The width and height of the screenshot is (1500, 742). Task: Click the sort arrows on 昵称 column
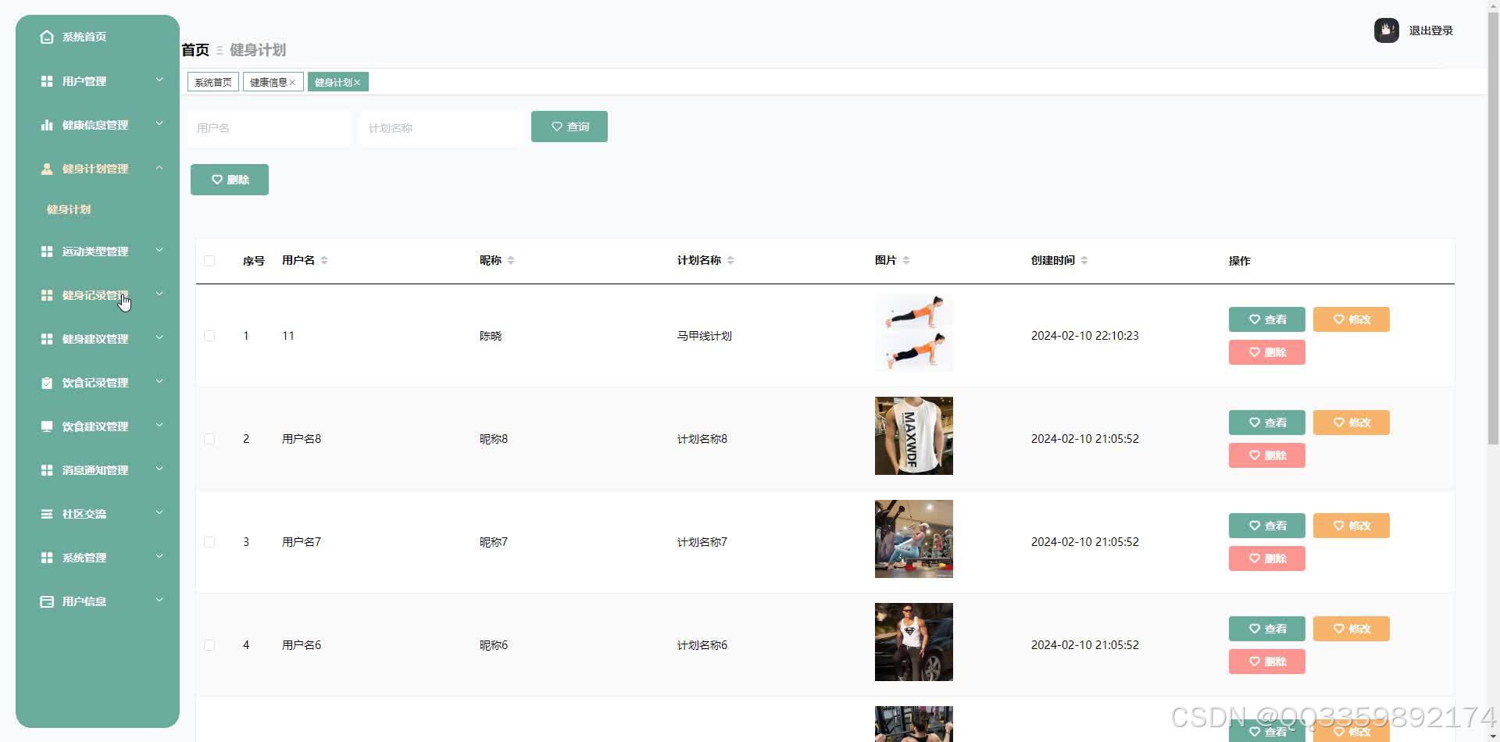pos(510,260)
